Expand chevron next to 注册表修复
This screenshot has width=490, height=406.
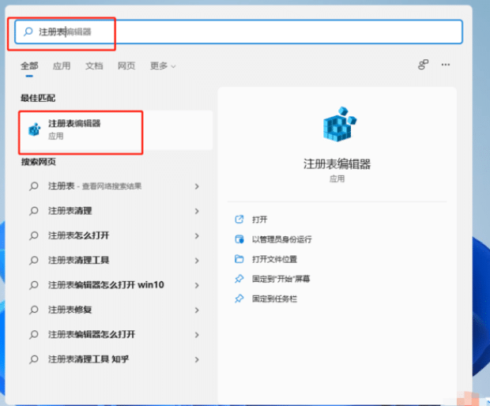click(x=197, y=310)
